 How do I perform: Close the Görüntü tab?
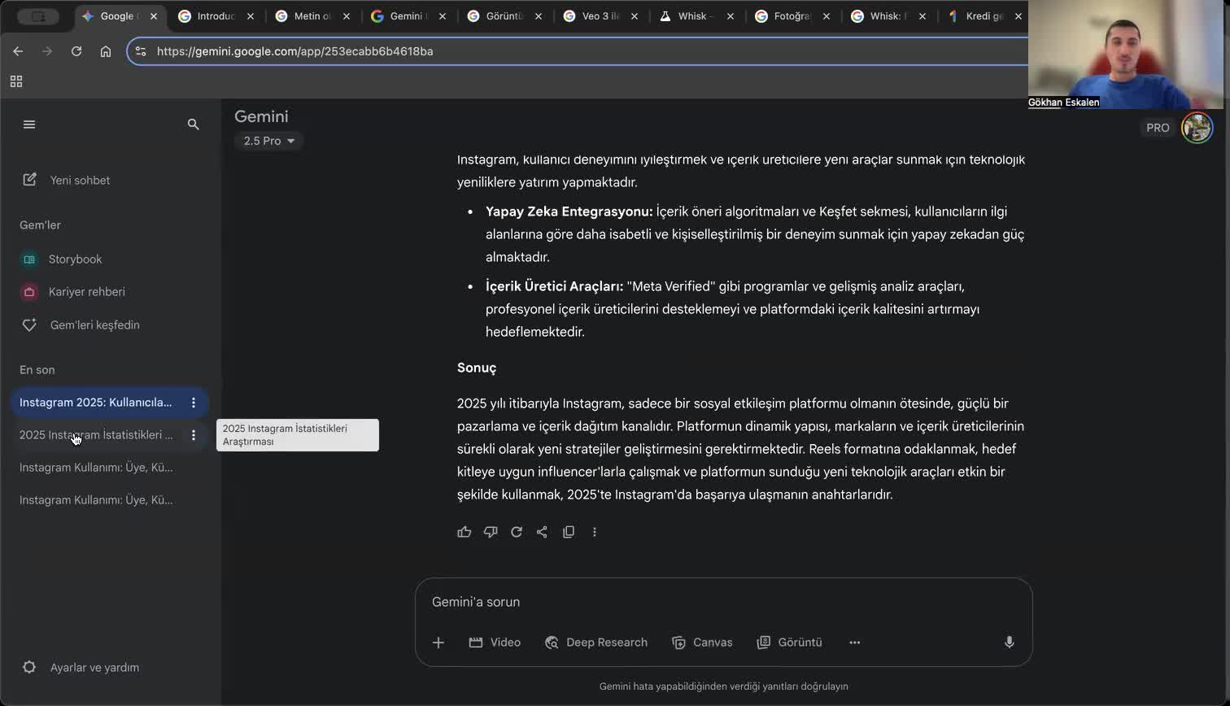click(538, 16)
